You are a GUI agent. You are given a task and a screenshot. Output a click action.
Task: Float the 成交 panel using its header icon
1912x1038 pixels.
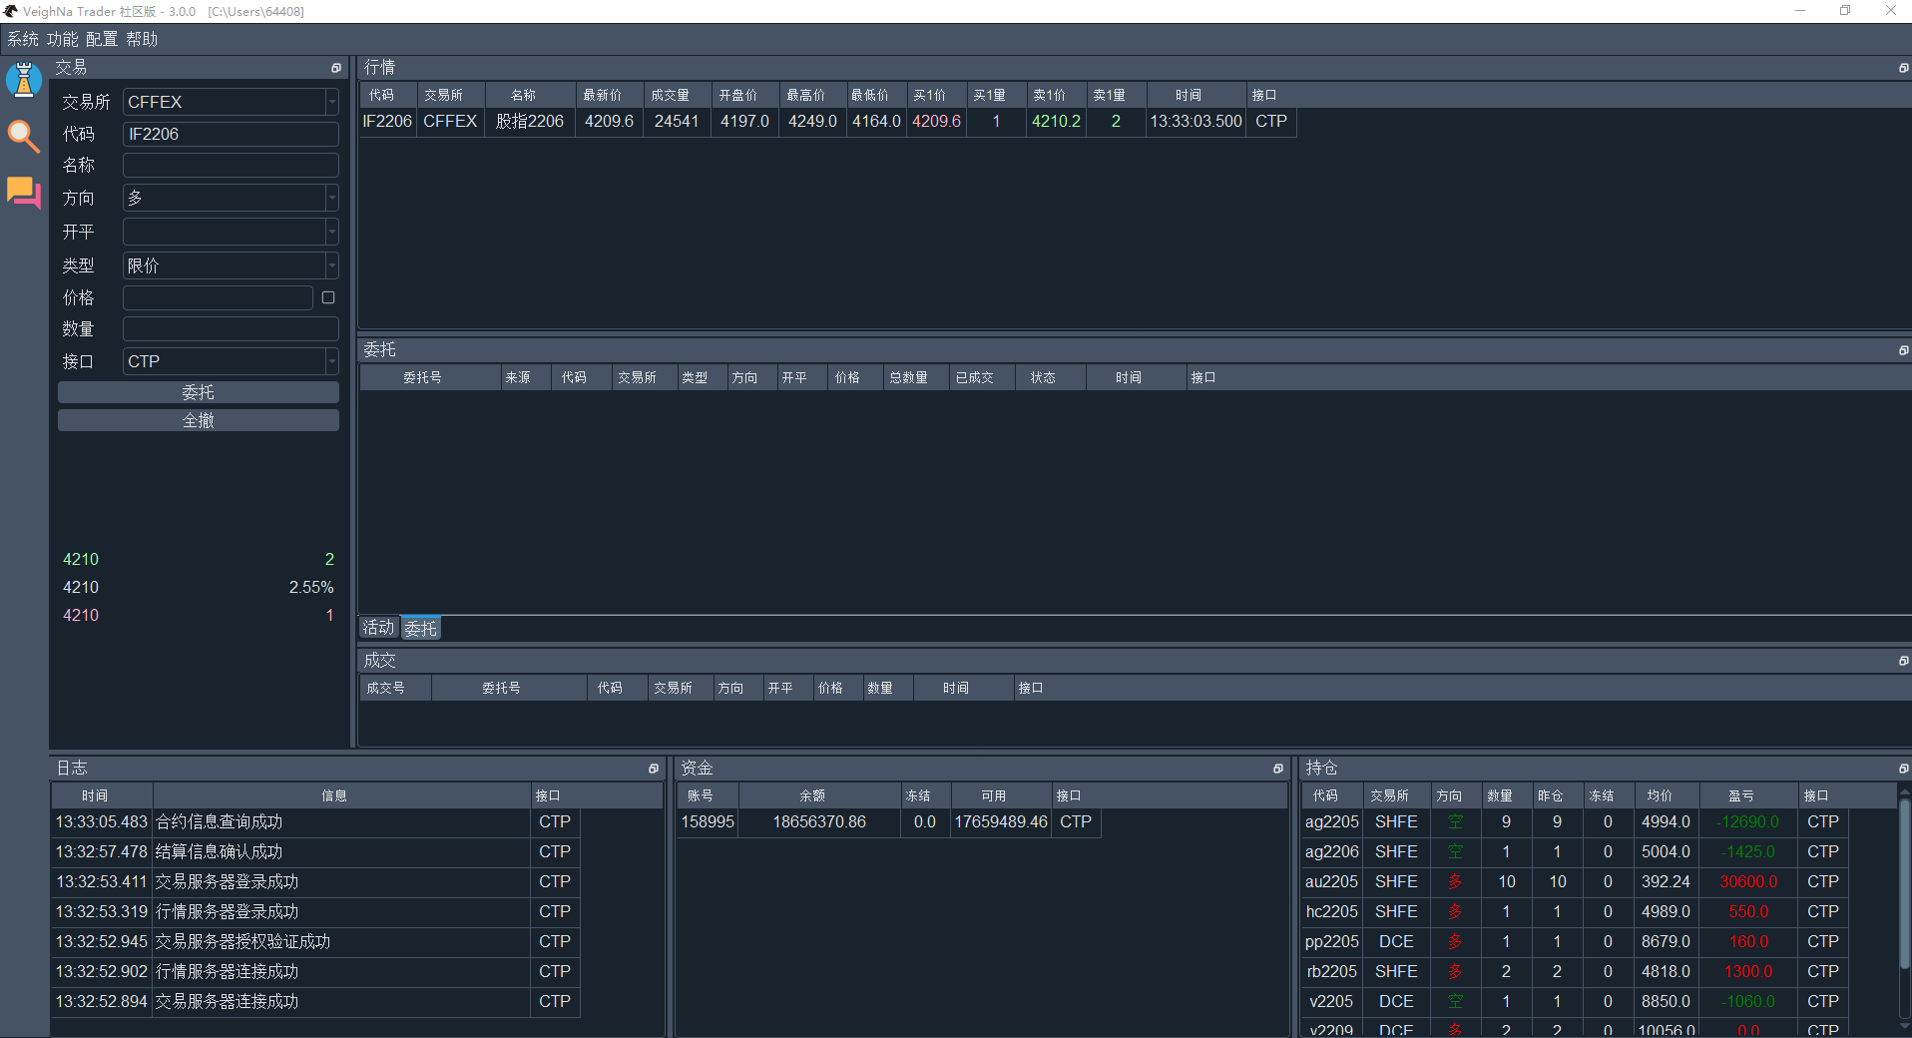click(x=1903, y=661)
